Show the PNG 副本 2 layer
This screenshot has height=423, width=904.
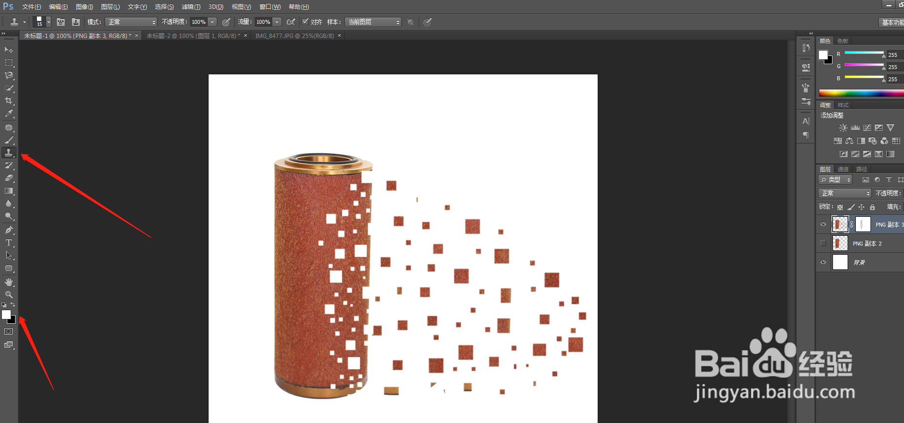tap(823, 243)
